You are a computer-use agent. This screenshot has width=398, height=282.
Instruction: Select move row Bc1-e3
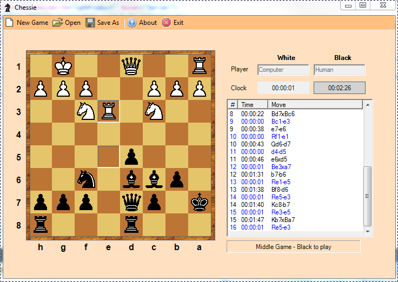tap(296, 122)
